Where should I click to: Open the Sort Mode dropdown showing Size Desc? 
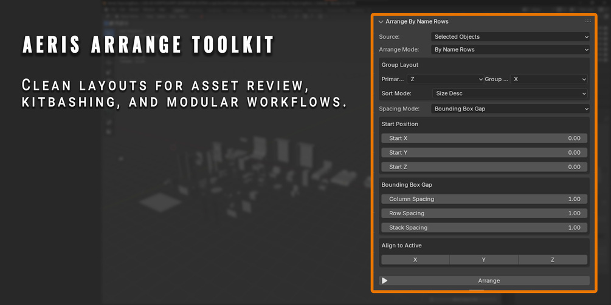coord(509,93)
